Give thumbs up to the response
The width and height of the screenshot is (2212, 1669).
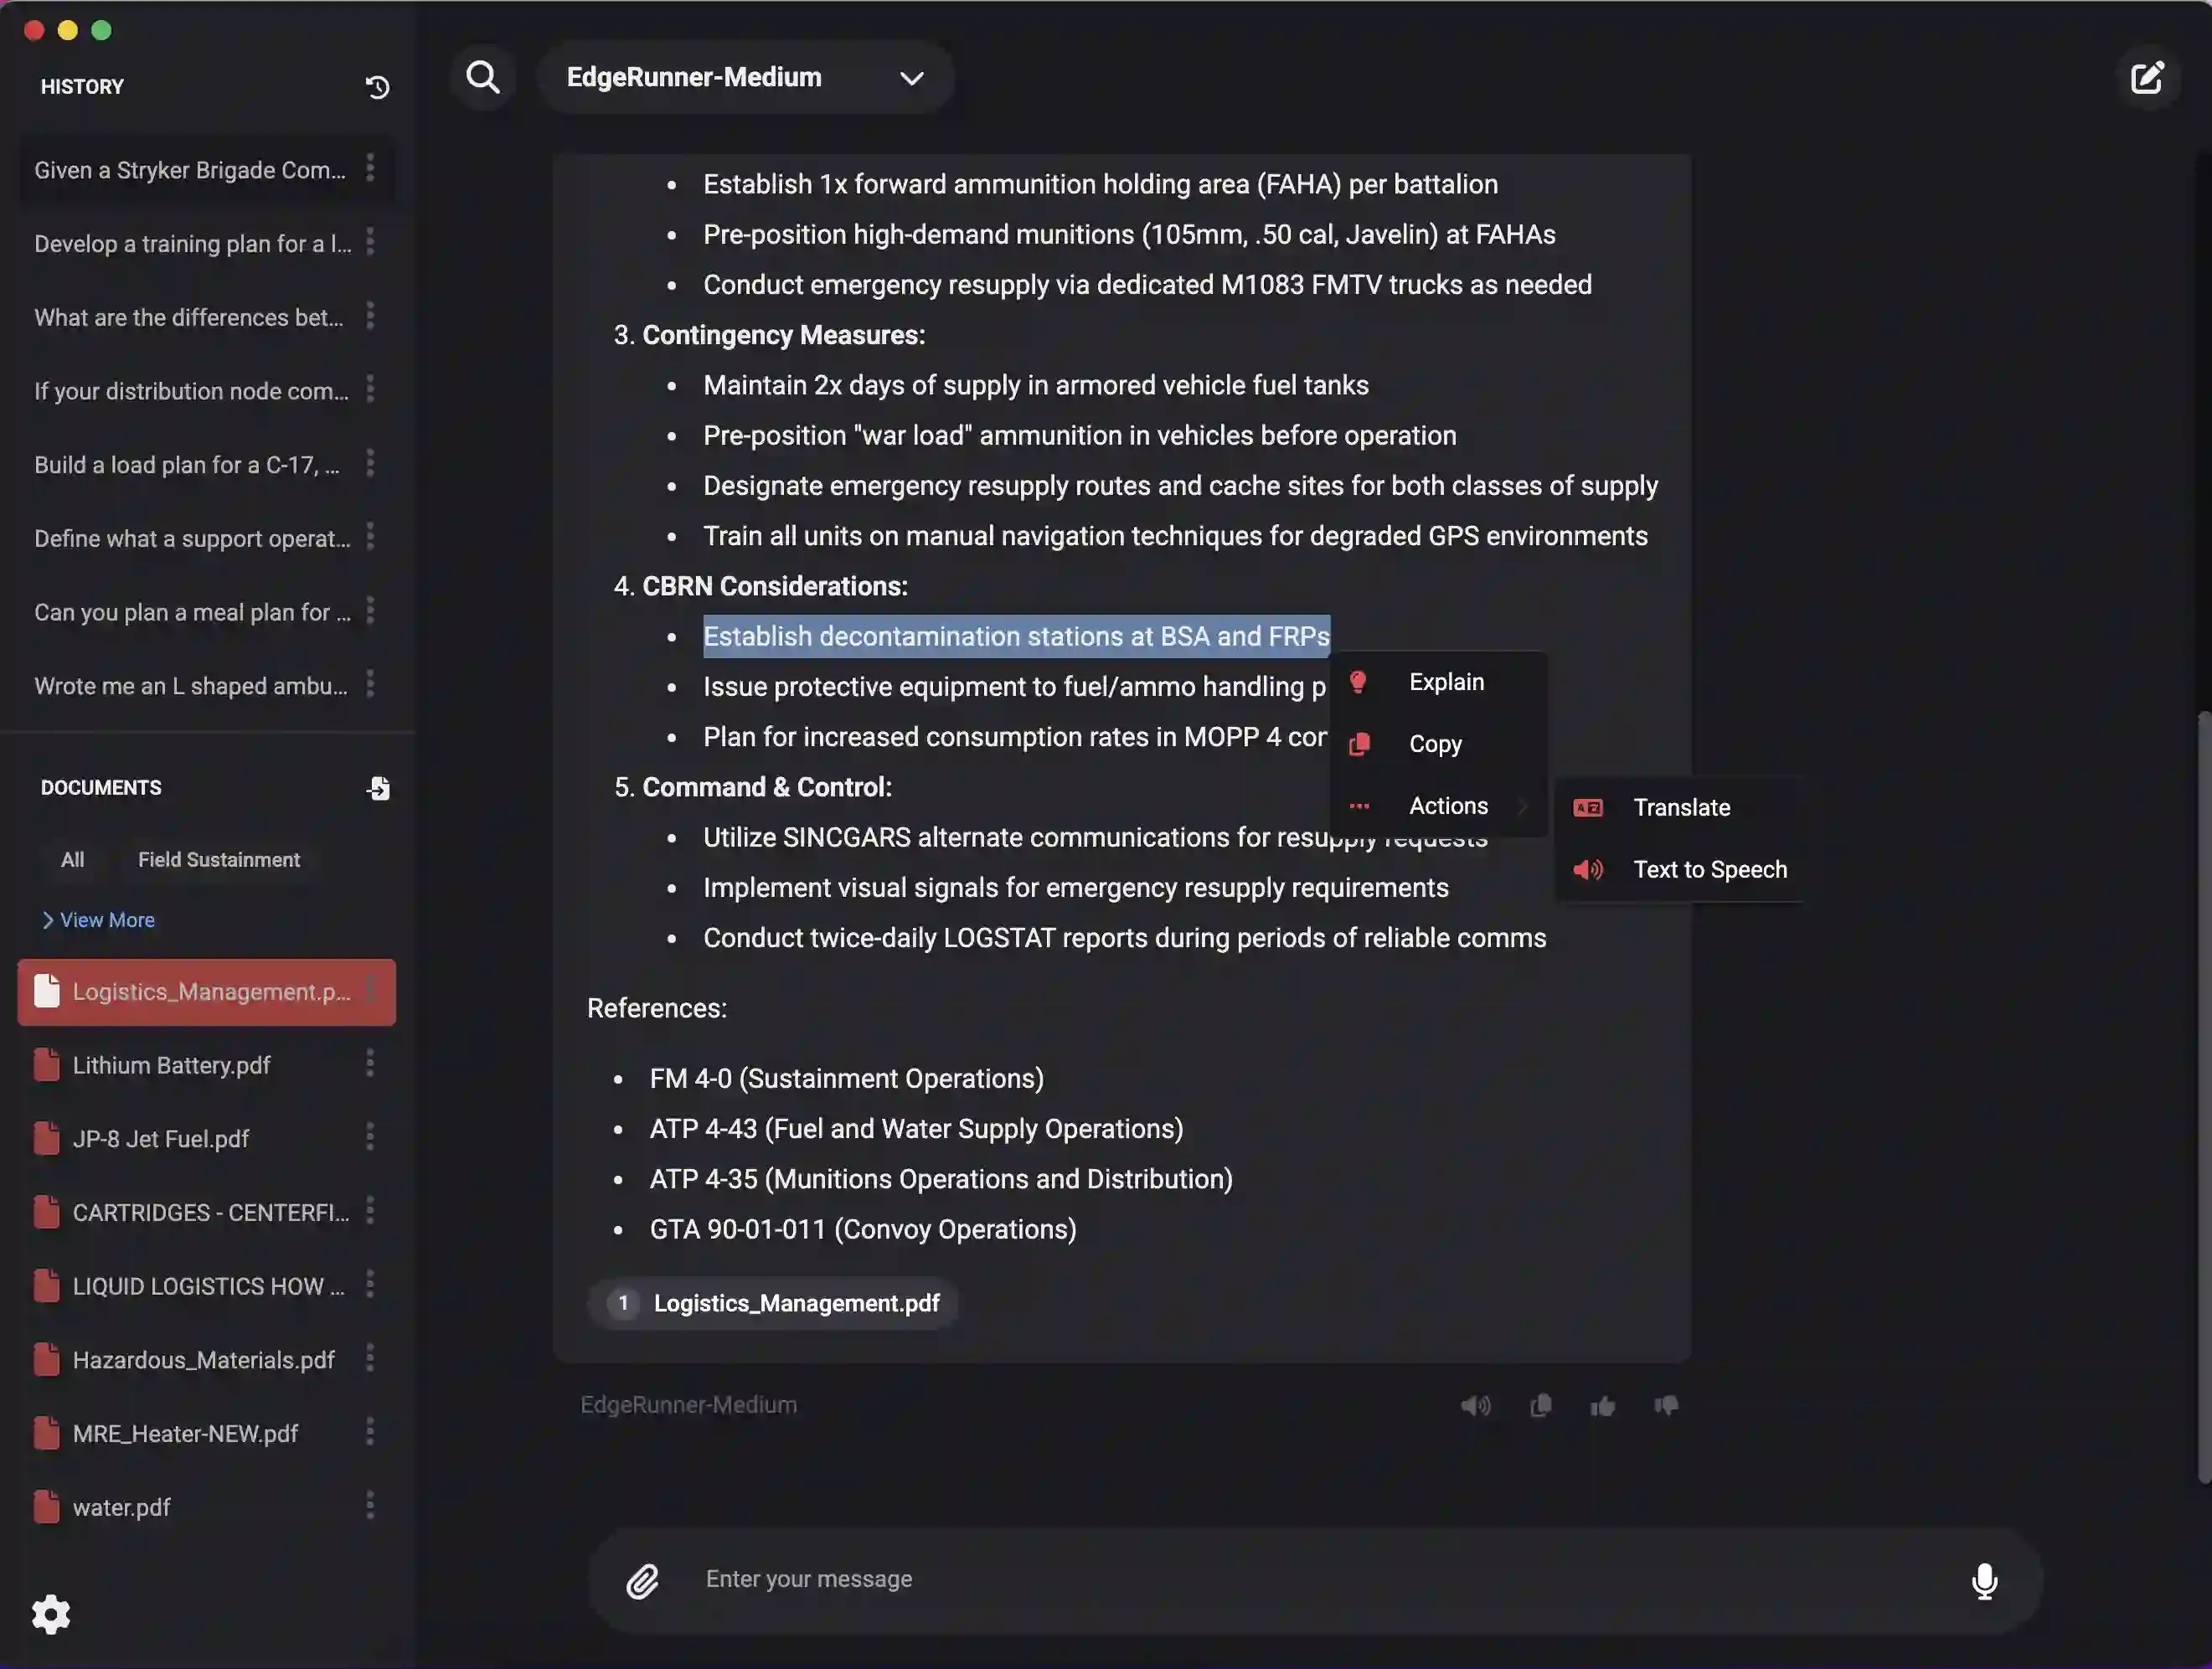point(1602,1405)
